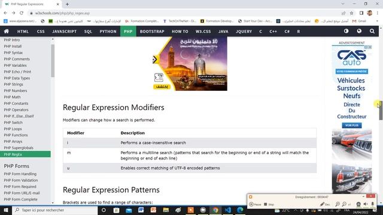Open the PHP Superglobals sidebar link

tap(19, 148)
